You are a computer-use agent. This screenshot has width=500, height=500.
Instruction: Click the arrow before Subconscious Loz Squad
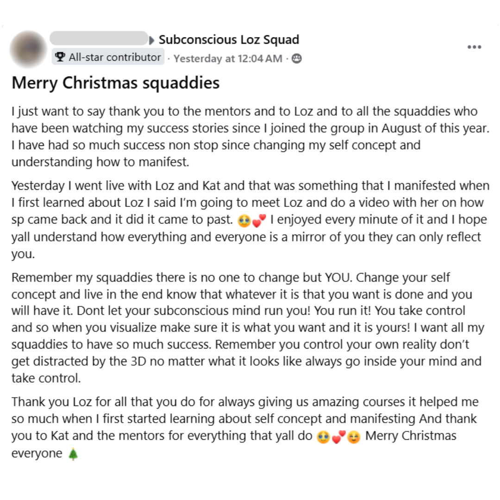(152, 40)
